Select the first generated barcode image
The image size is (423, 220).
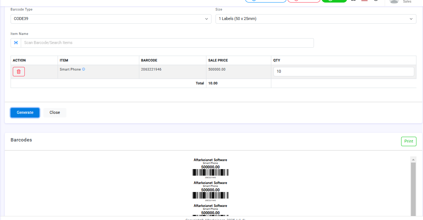coord(210,172)
